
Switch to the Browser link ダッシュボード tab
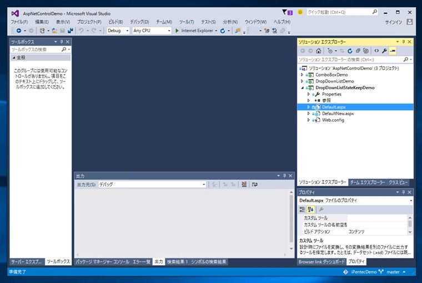click(x=321, y=262)
